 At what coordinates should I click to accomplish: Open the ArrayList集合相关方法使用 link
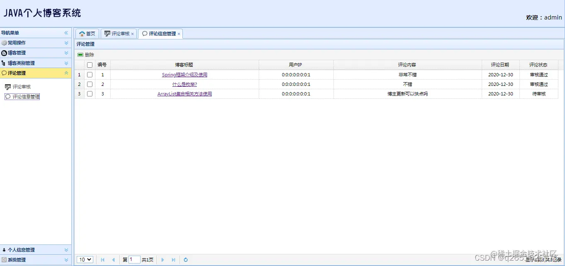pos(184,94)
